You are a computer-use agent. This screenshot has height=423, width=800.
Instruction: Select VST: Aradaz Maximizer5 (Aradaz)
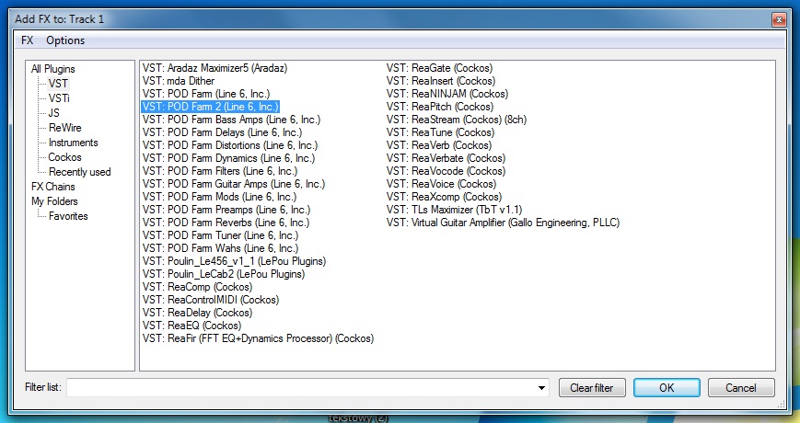214,68
